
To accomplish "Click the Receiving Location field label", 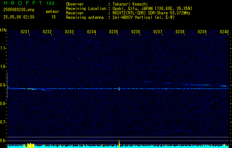I will coord(86,9).
